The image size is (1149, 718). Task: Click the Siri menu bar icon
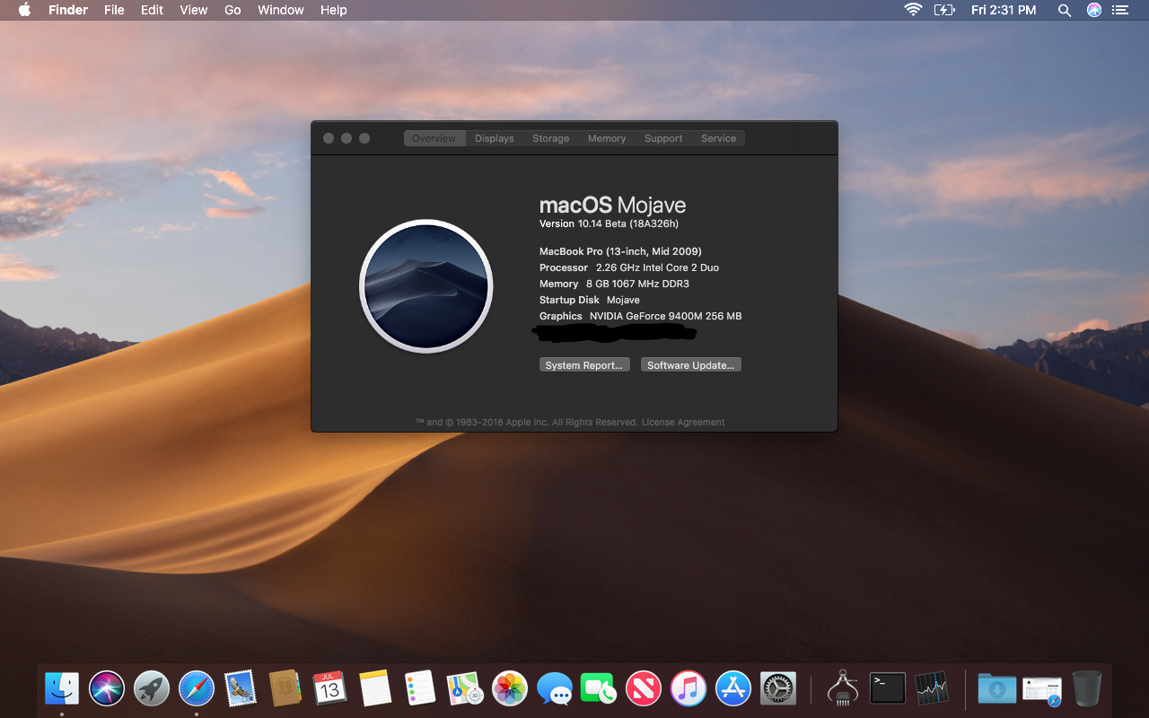[x=1093, y=10]
